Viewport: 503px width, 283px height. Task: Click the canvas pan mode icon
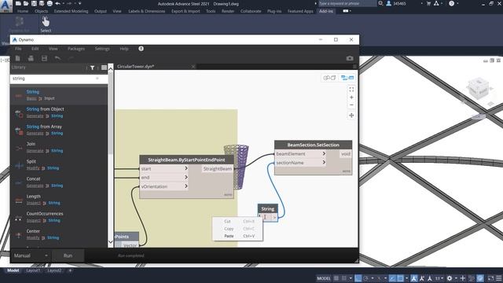[351, 116]
